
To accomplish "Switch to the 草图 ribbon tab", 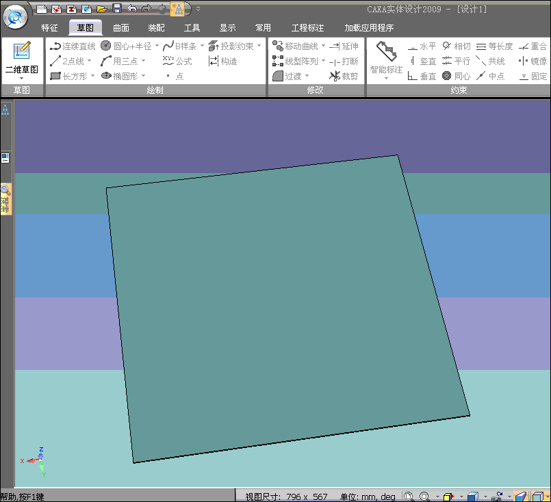I will click(x=86, y=28).
